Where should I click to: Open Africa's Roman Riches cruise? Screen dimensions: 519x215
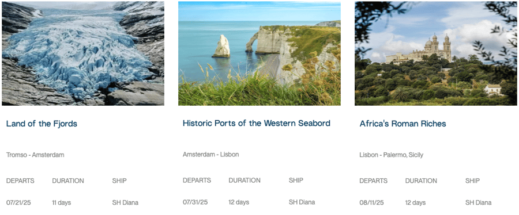click(403, 124)
